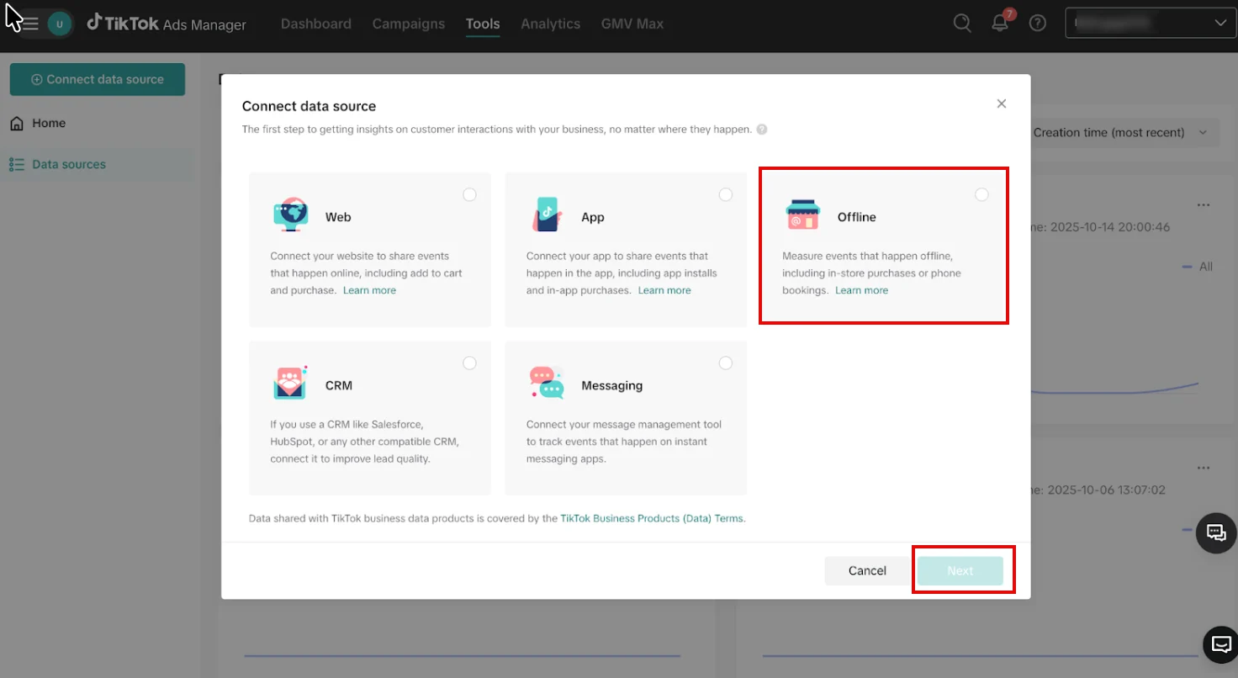The width and height of the screenshot is (1238, 678).
Task: Click the user avatar icon
Action: click(x=59, y=24)
